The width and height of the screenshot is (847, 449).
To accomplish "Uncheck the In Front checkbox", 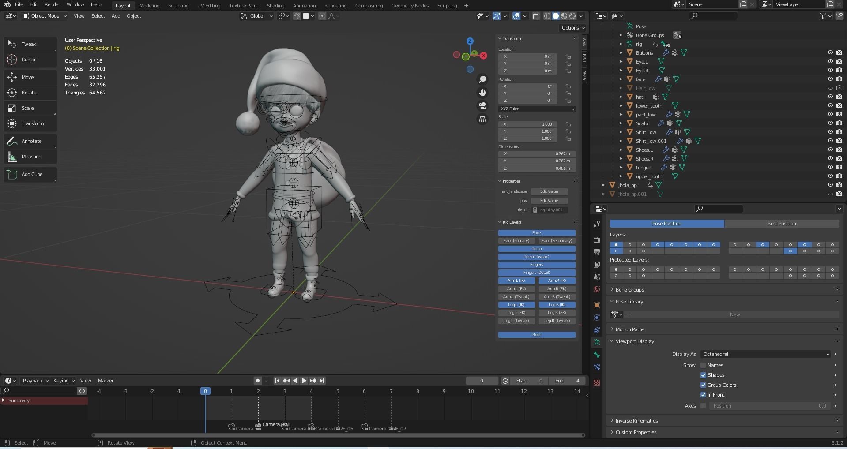I will tap(703, 395).
